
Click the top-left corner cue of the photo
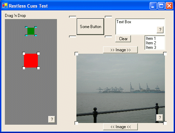[x=76, y=54]
